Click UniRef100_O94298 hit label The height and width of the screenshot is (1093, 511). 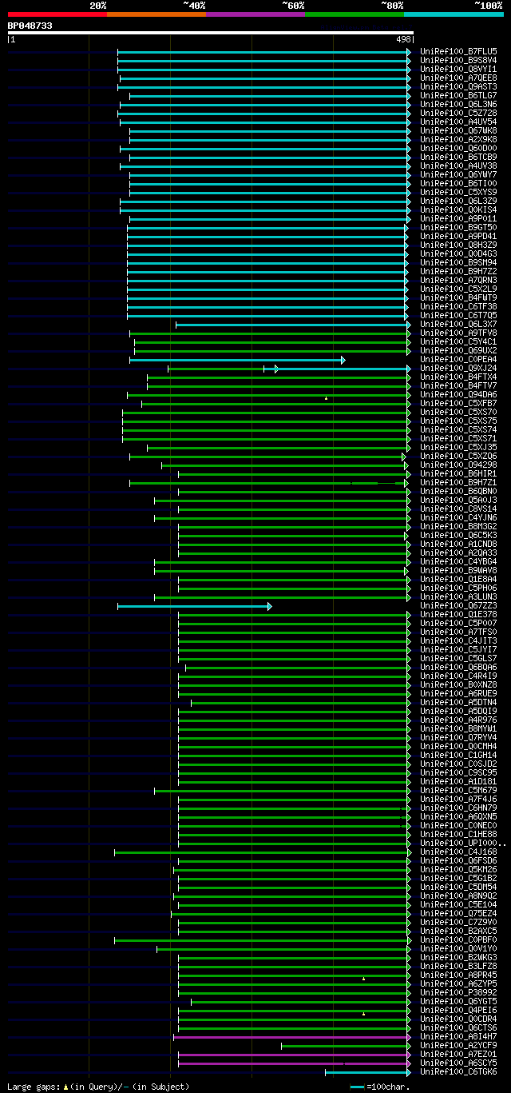pos(458,465)
